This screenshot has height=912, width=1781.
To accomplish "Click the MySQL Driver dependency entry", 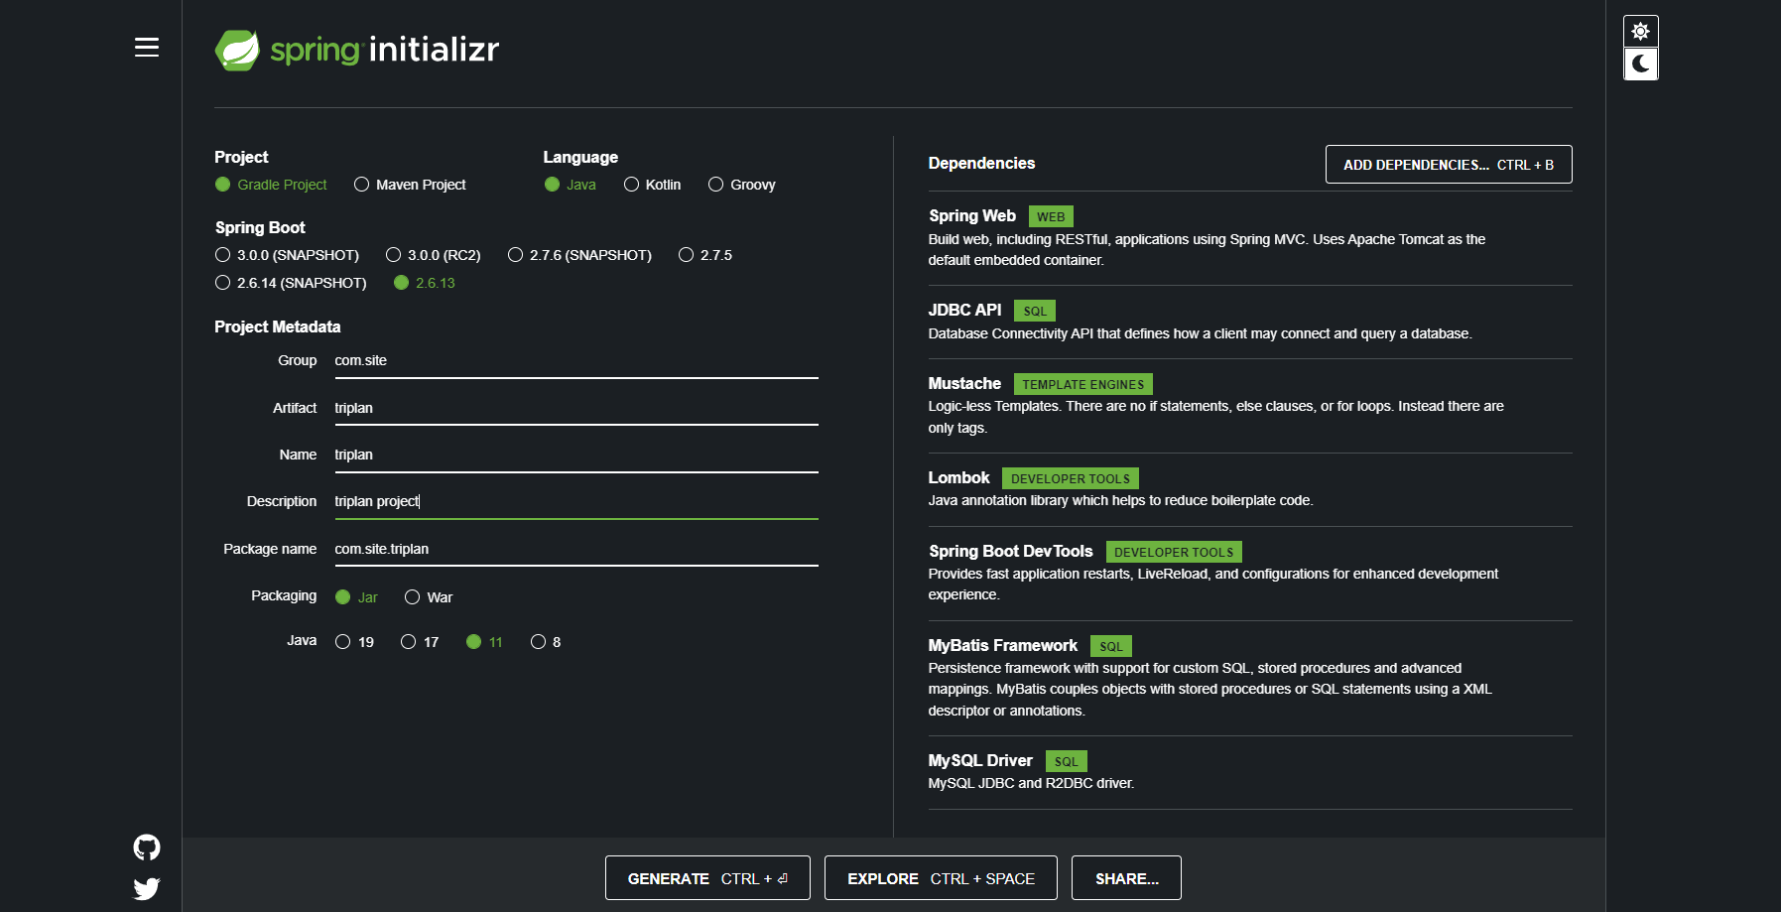I will tap(1250, 772).
